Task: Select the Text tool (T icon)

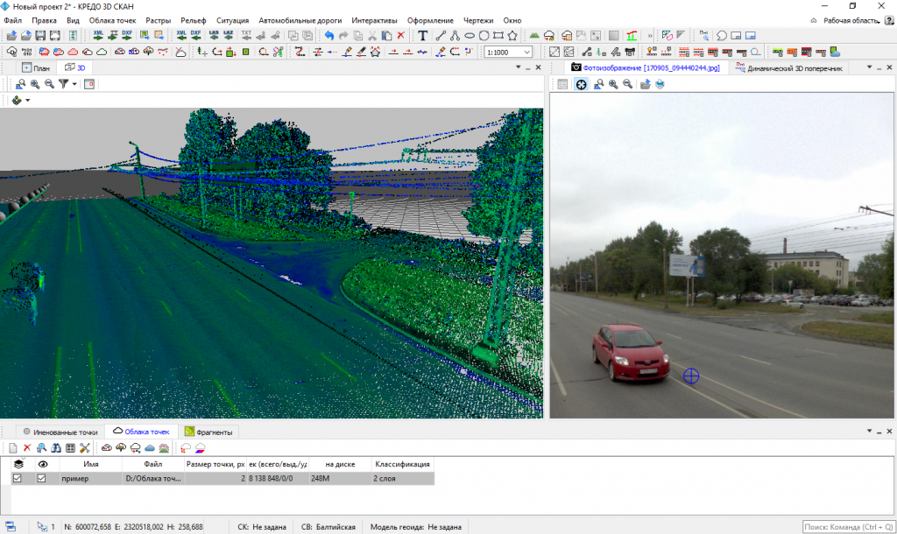Action: coord(422,36)
